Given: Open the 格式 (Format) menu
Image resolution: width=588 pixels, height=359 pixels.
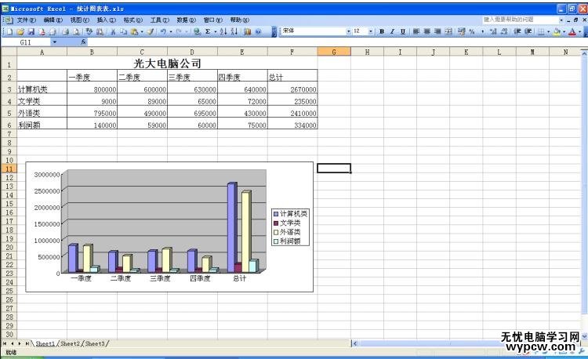Looking at the screenshot, I should (132, 20).
